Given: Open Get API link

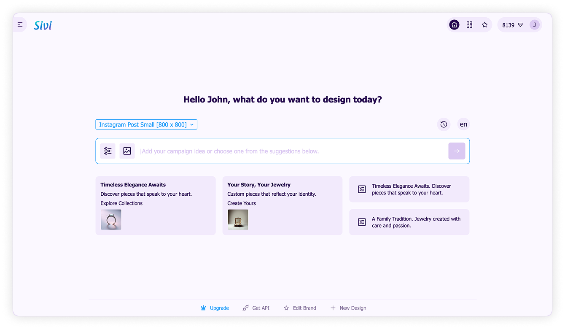Looking at the screenshot, I should pos(261,308).
